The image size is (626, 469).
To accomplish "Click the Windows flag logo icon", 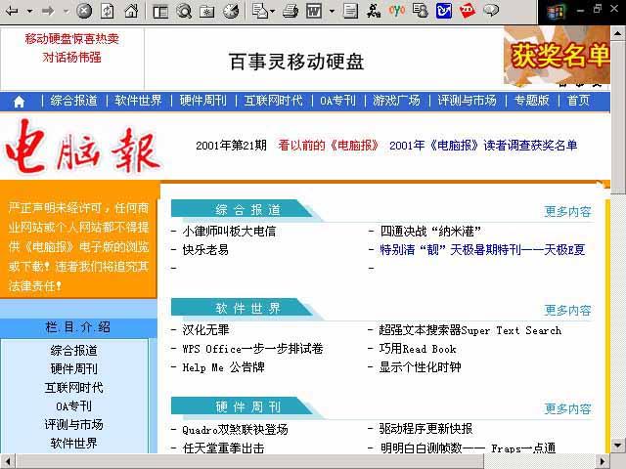I will click(556, 12).
